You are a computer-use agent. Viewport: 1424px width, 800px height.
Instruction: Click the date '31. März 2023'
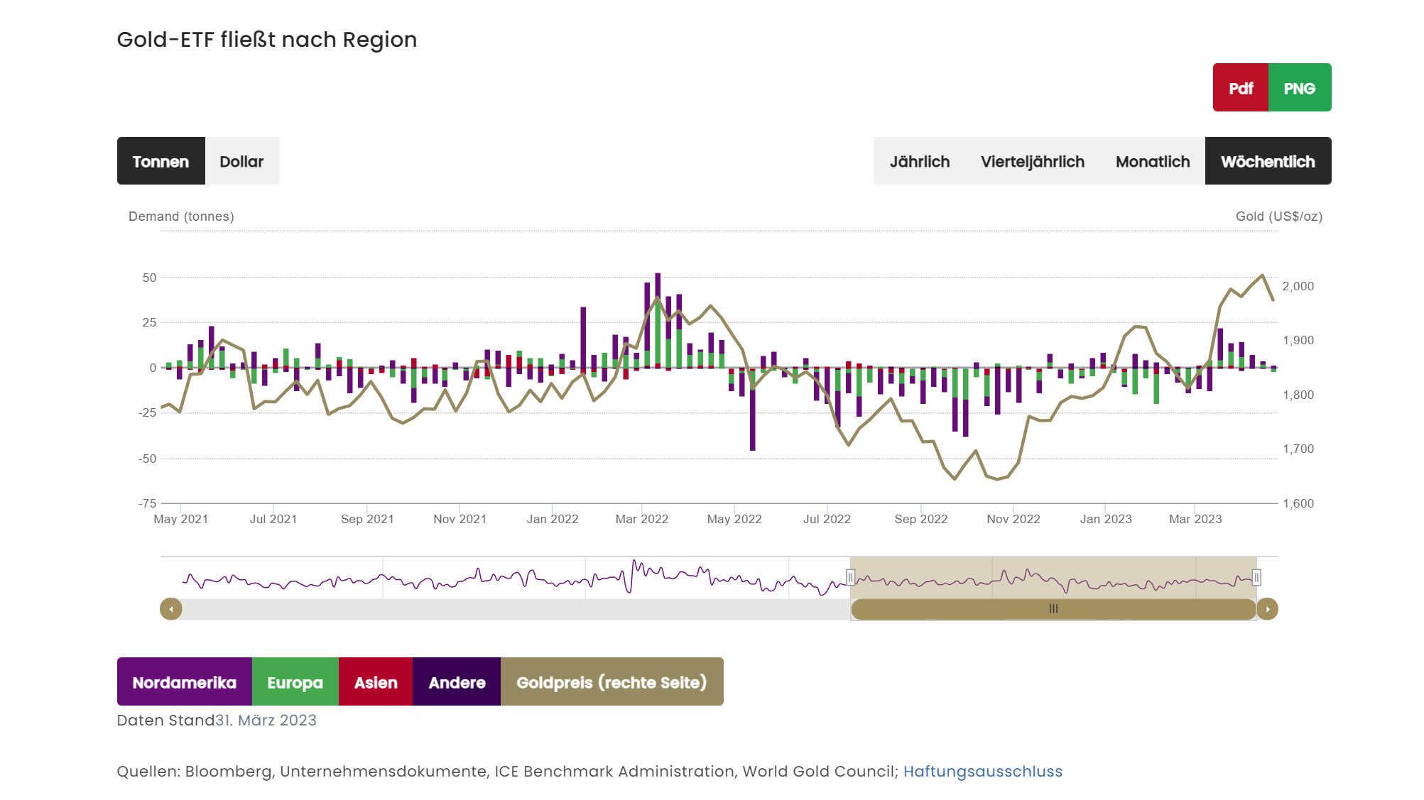pos(266,720)
